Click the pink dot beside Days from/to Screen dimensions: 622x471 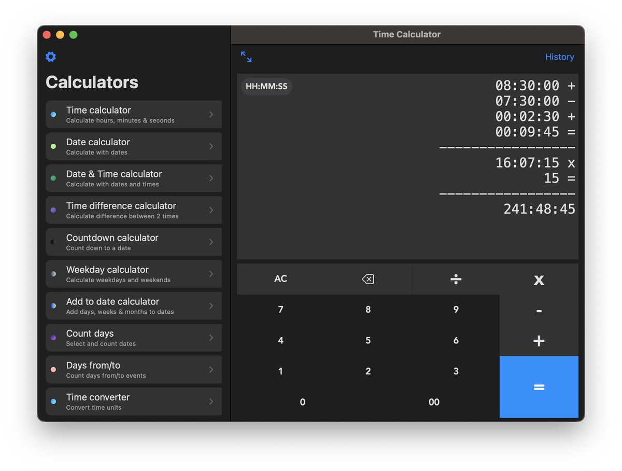point(53,370)
